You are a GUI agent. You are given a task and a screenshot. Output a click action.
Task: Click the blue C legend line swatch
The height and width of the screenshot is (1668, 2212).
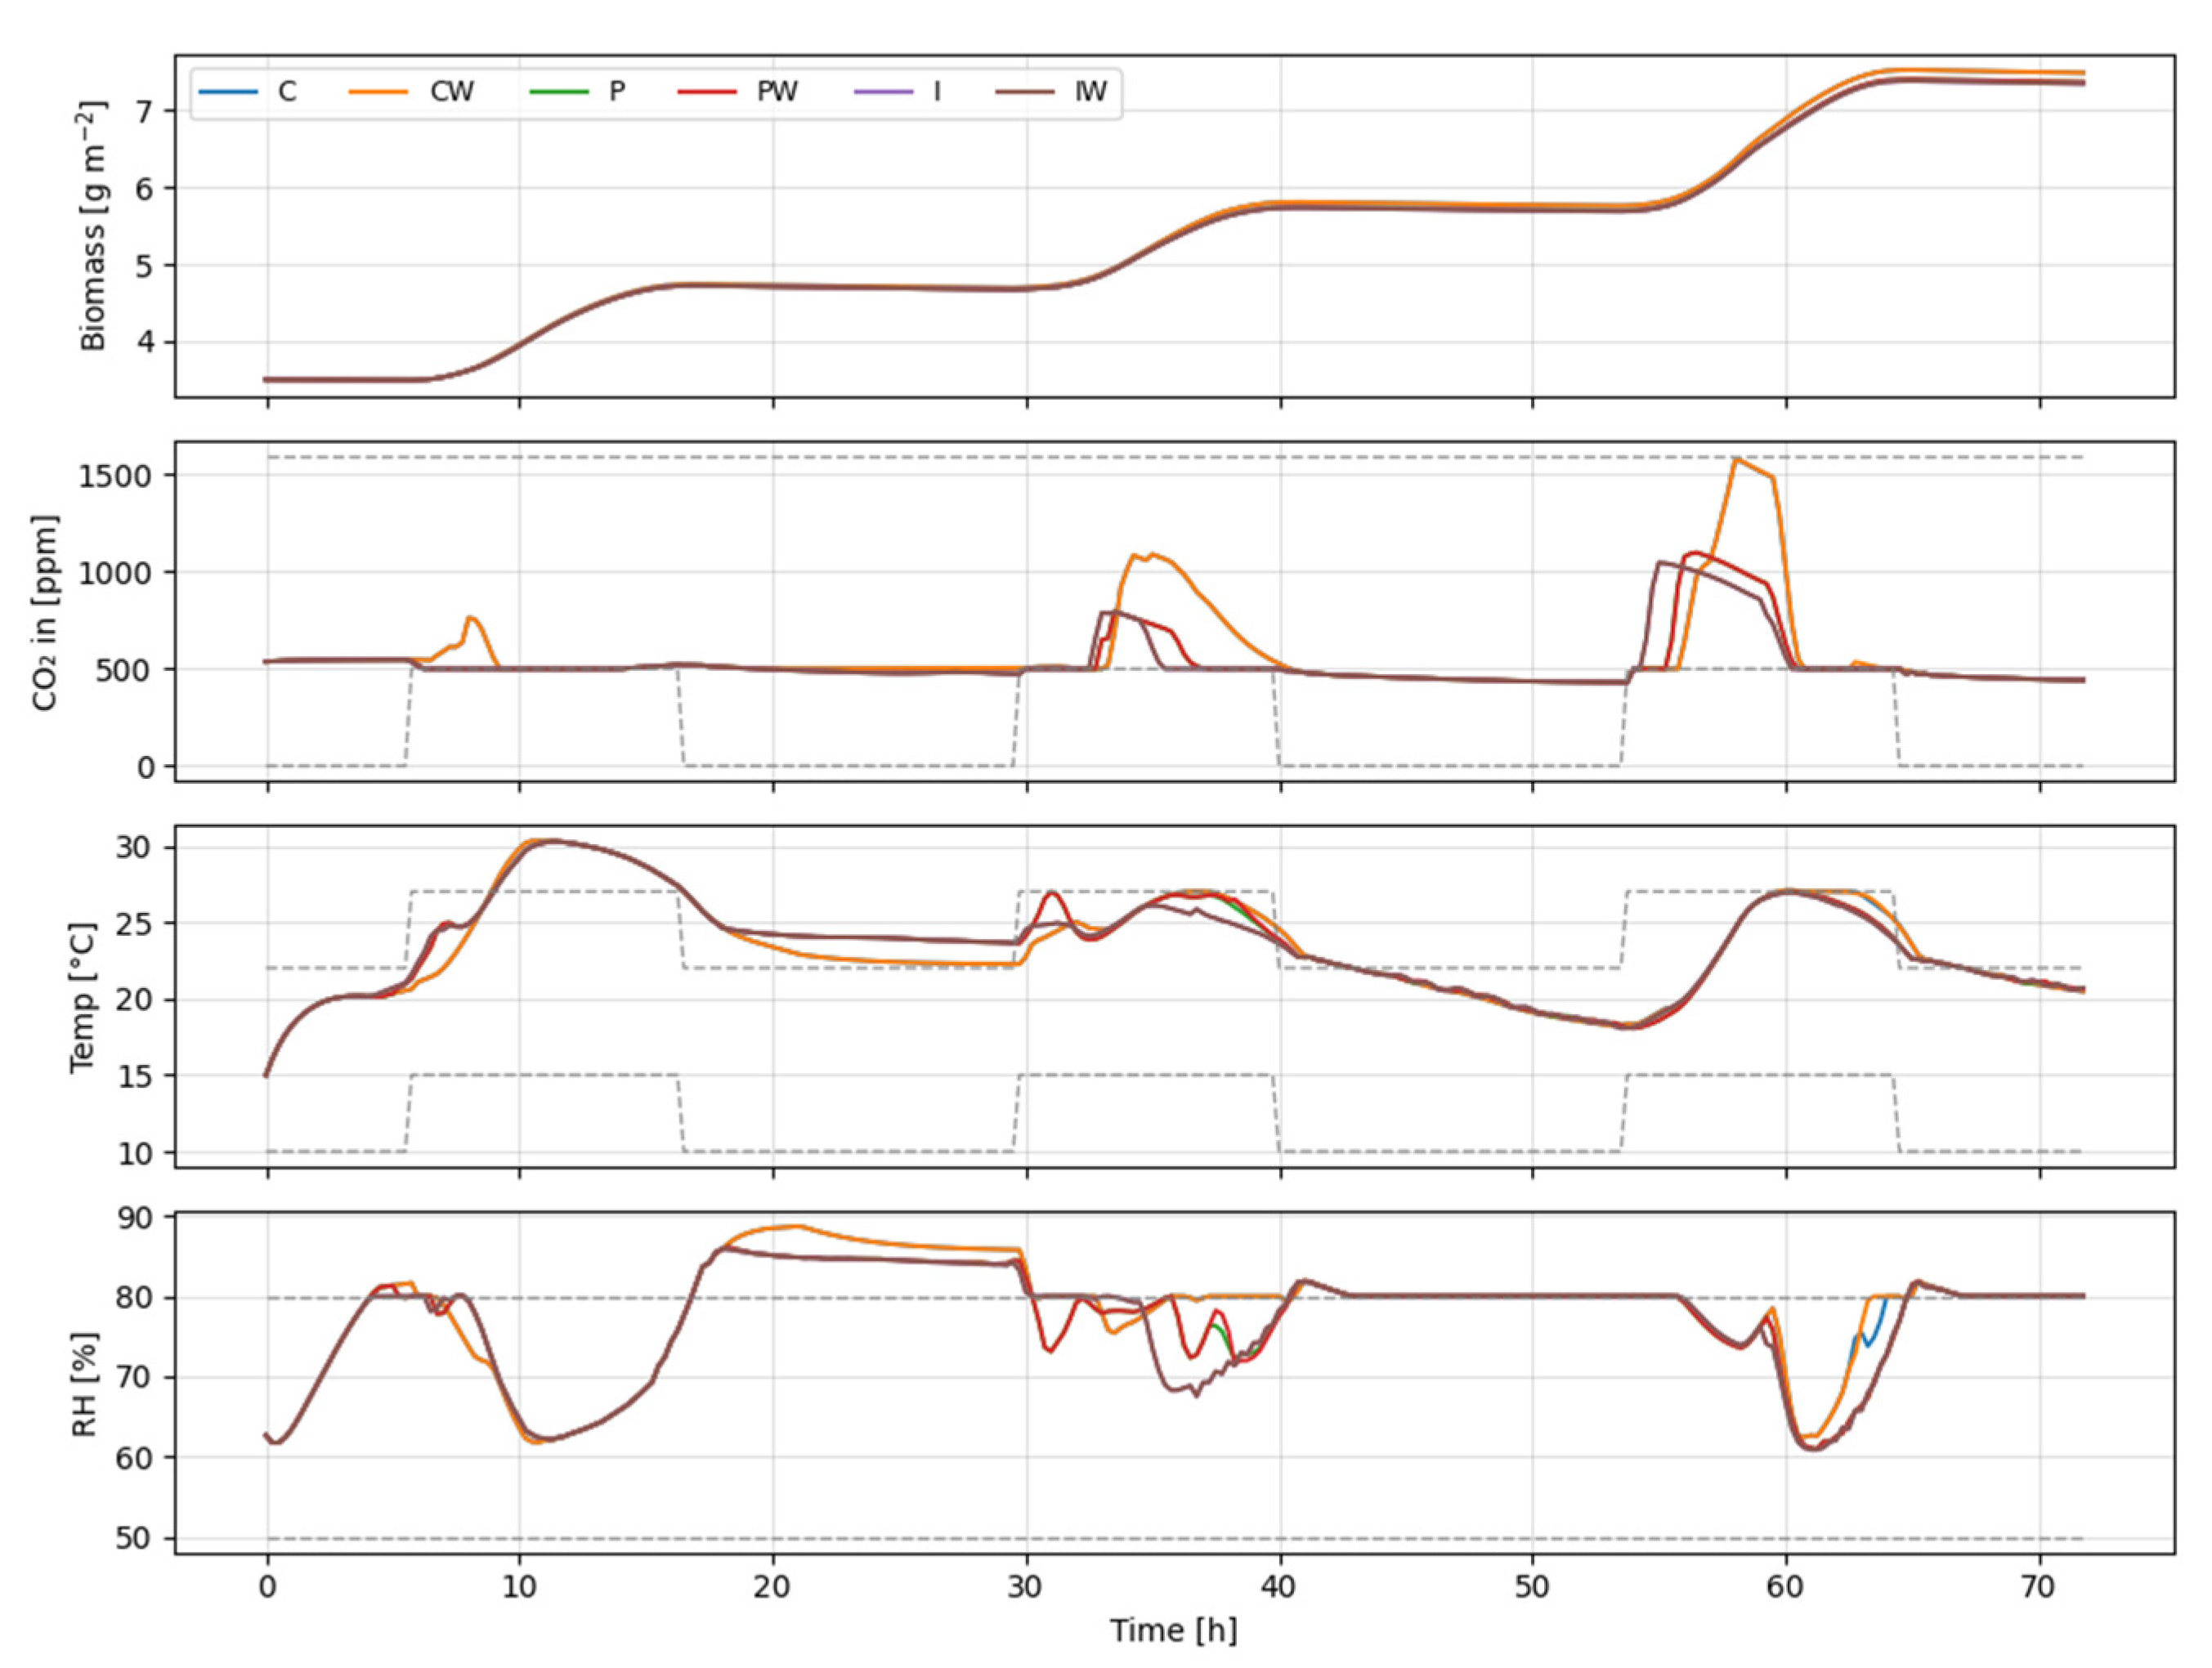point(228,92)
